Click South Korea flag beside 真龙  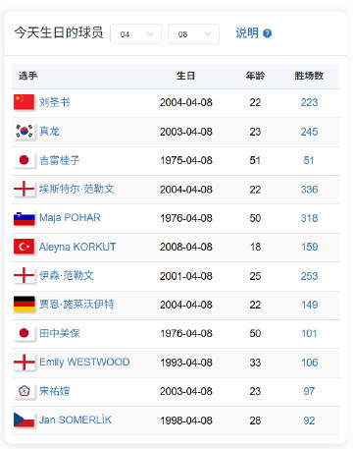click(25, 132)
